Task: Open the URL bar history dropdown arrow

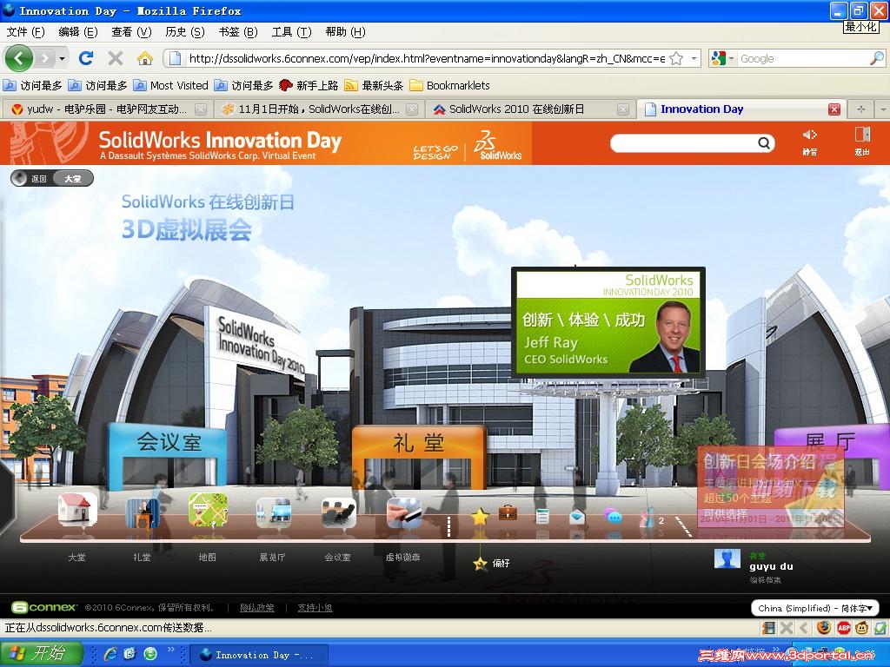Action: click(x=694, y=58)
